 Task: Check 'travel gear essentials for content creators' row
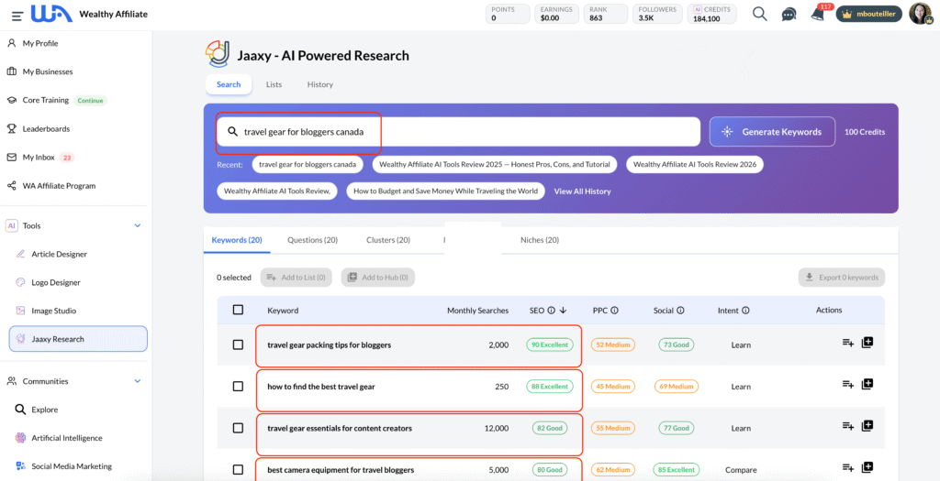pos(238,428)
